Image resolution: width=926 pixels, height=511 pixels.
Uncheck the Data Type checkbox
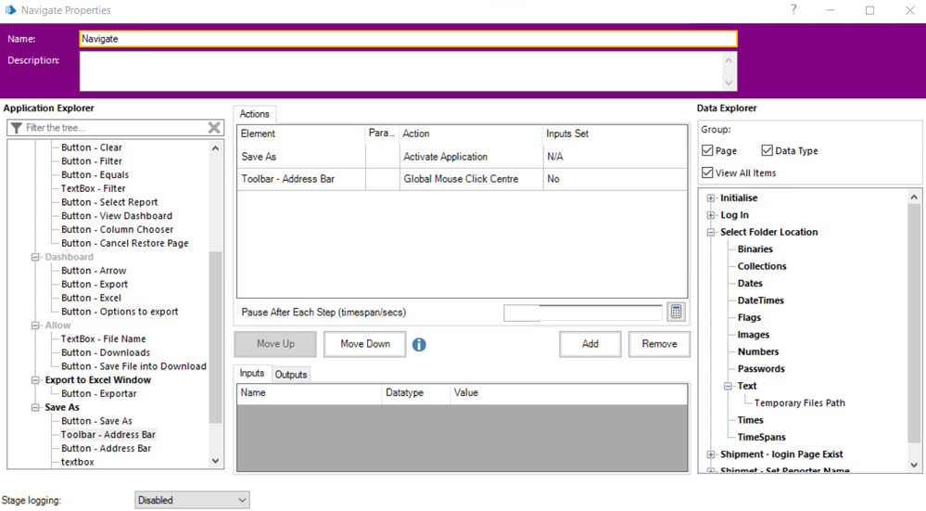767,150
